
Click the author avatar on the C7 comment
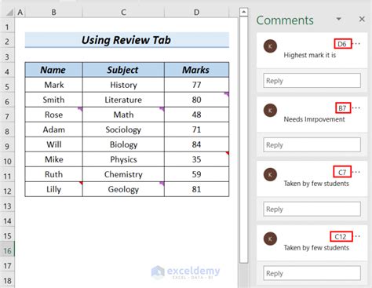point(270,175)
